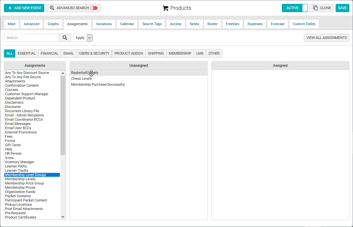Filter by Product Addon category

tap(129, 53)
